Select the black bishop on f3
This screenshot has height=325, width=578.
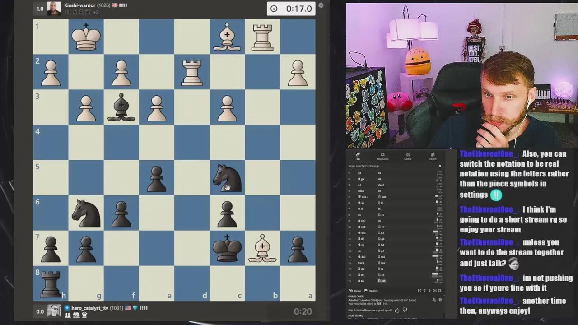(121, 107)
